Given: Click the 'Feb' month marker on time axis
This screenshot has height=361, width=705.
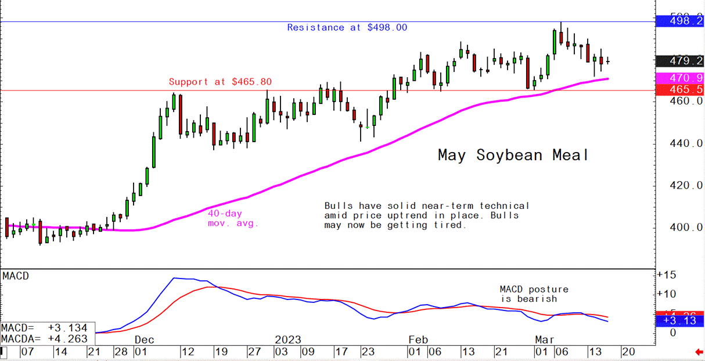Looking at the screenshot, I should (416, 338).
